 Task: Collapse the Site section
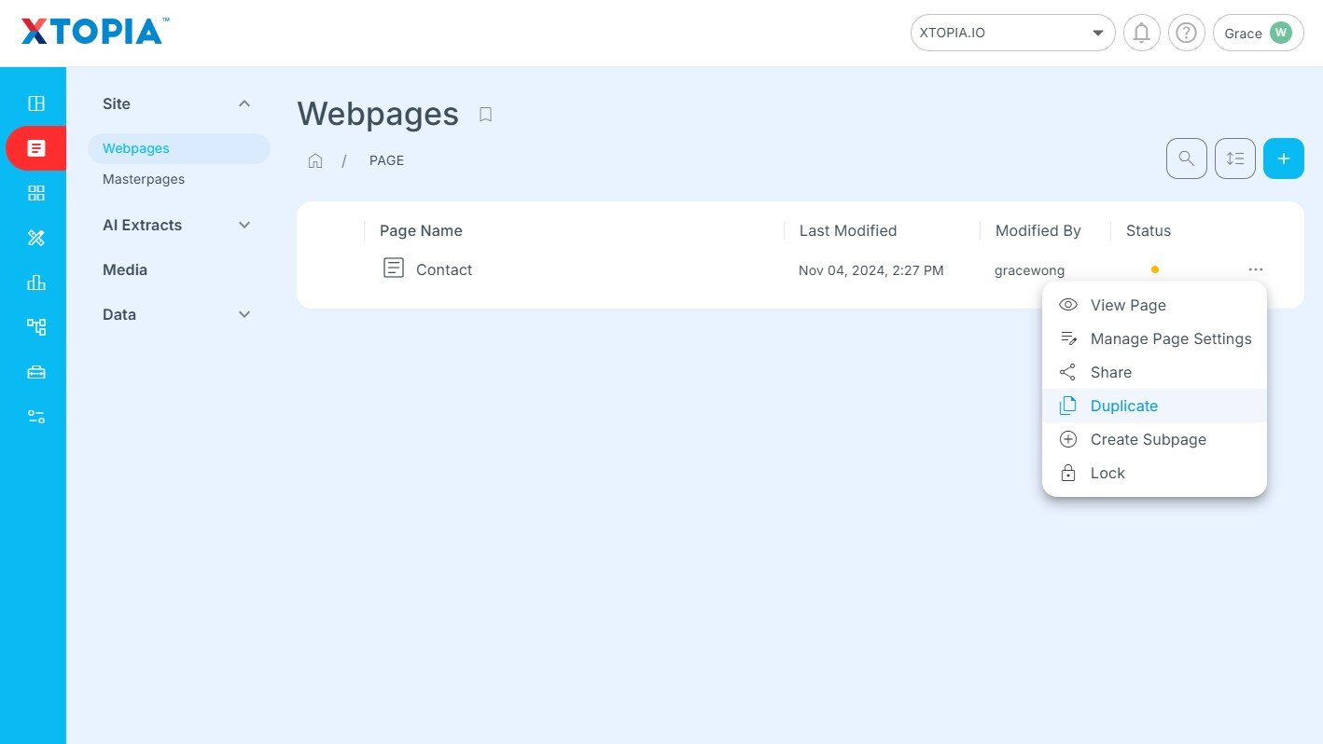click(x=244, y=103)
